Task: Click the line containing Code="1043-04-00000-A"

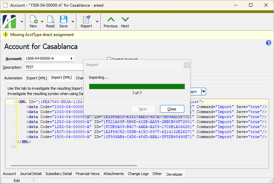Action: [x=146, y=117]
